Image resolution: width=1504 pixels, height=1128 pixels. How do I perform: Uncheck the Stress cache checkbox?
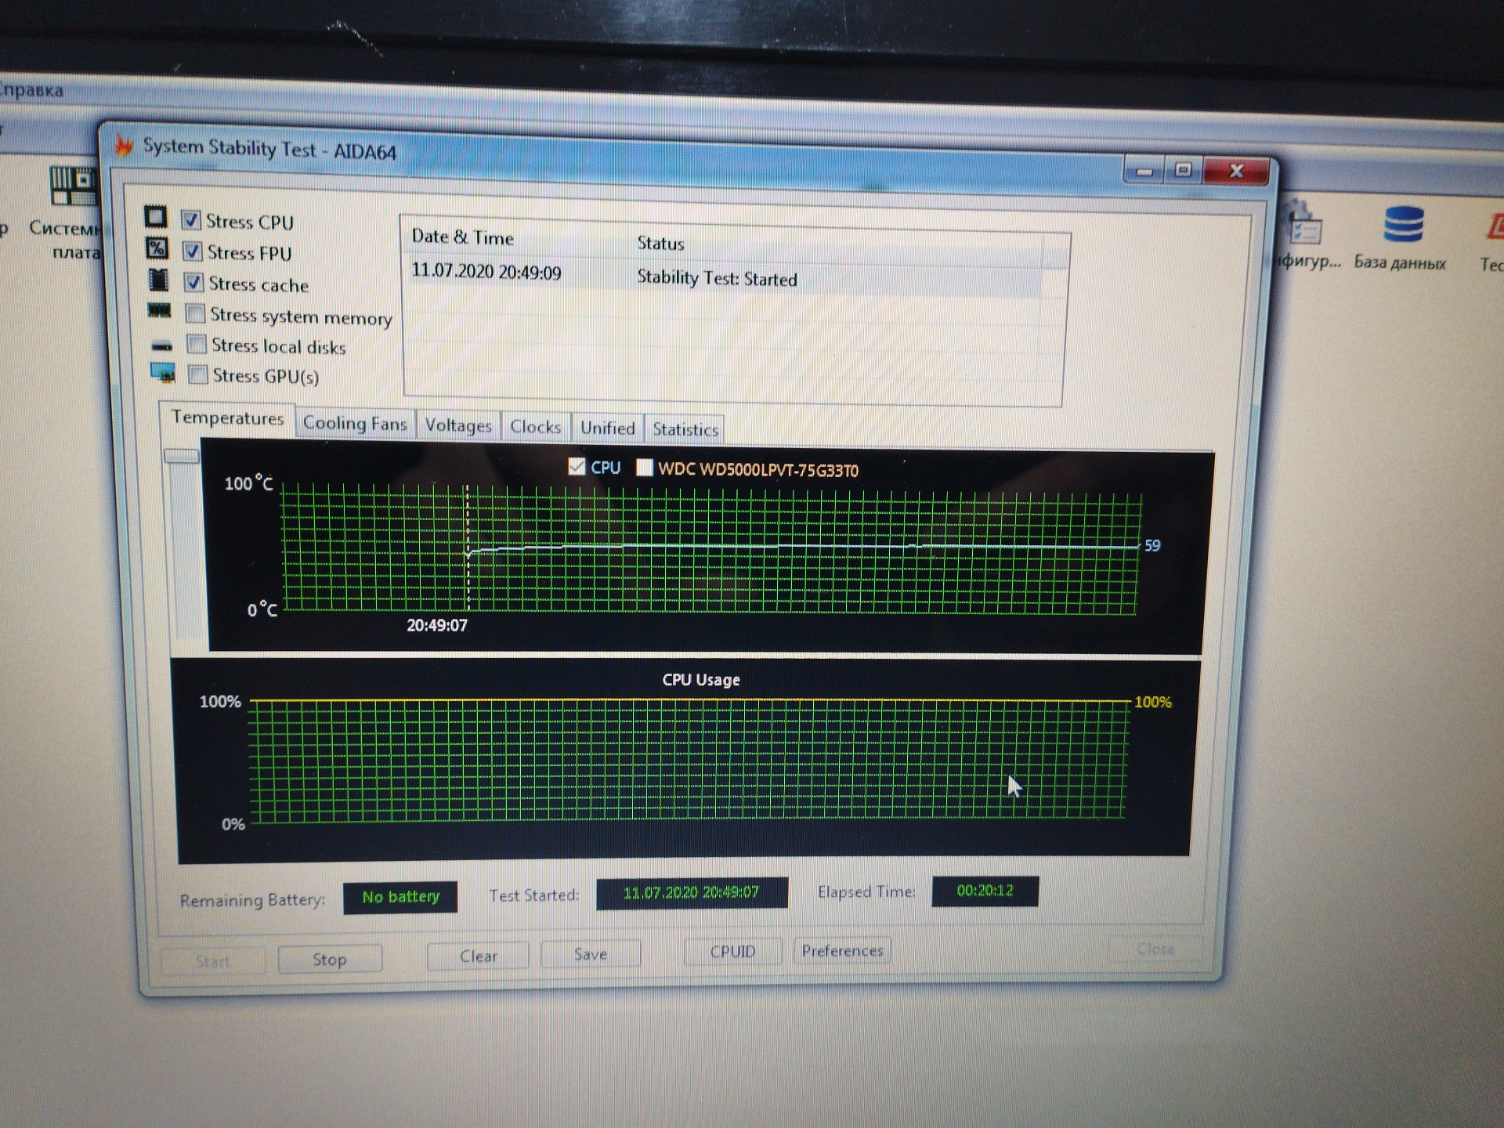[193, 283]
